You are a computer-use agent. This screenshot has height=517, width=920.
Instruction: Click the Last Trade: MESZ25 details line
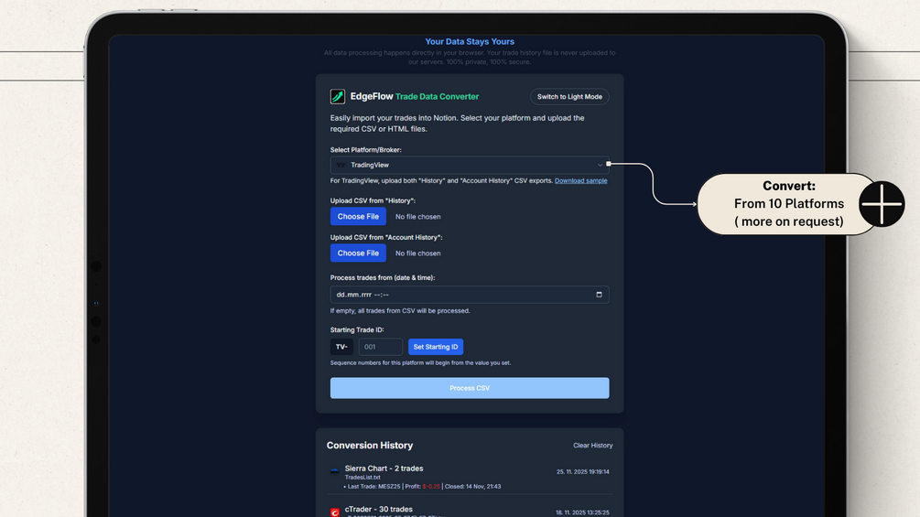422,487
